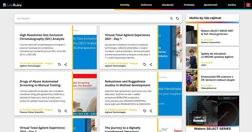This screenshot has width=252, height=132.
Task: Open the Kariéra menu
Action: (232, 5)
